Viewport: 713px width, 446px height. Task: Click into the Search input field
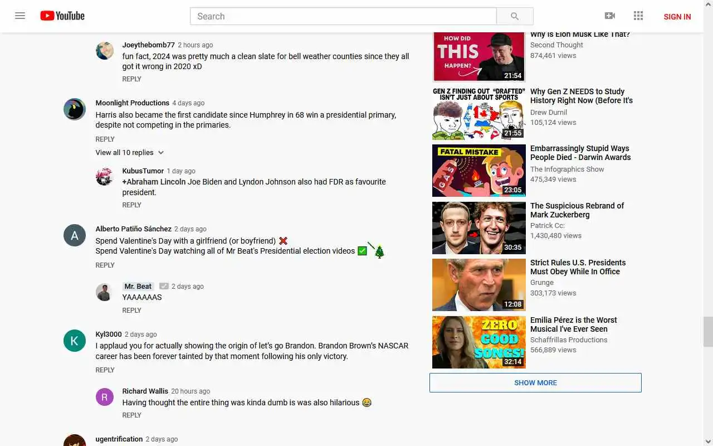[x=343, y=16]
